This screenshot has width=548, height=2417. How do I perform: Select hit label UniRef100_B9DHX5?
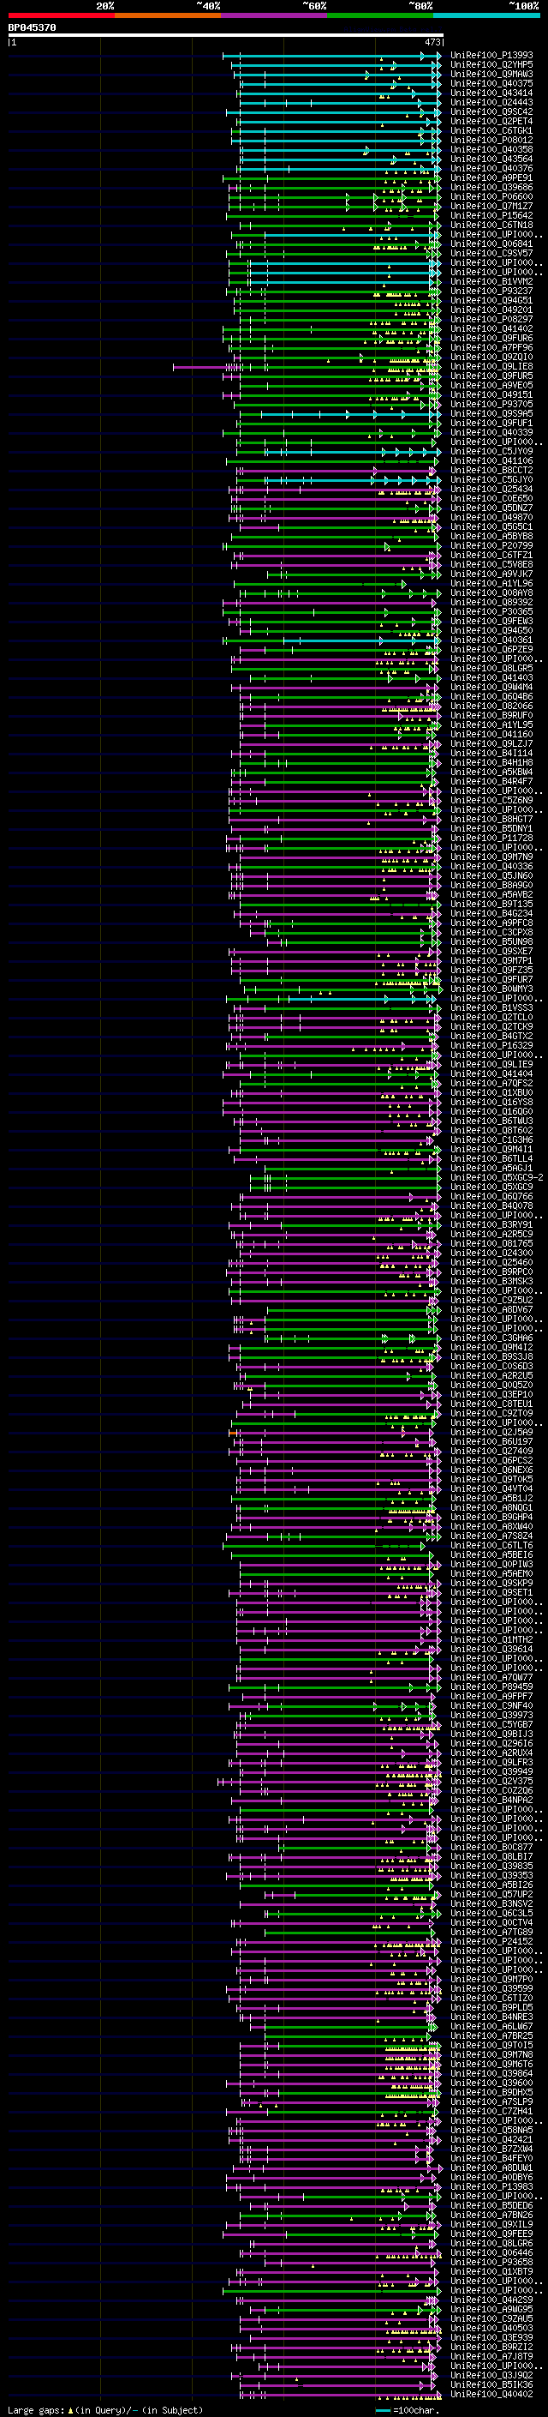491,2092
